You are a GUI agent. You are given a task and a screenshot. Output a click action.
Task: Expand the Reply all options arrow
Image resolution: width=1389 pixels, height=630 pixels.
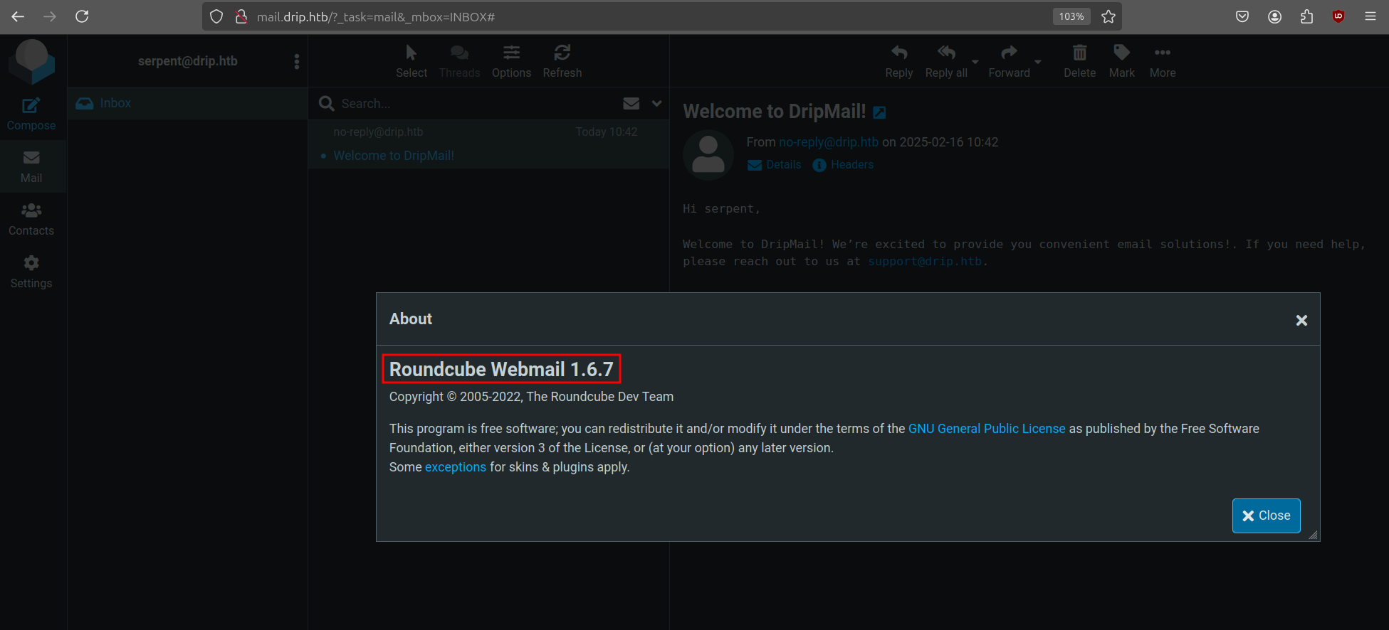click(x=975, y=62)
